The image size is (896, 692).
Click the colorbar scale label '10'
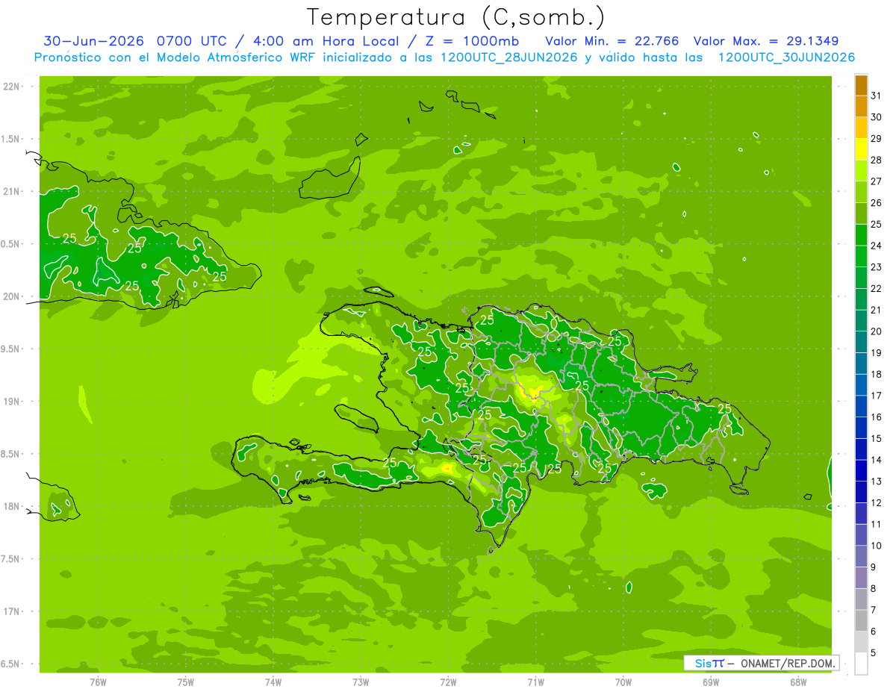876,546
